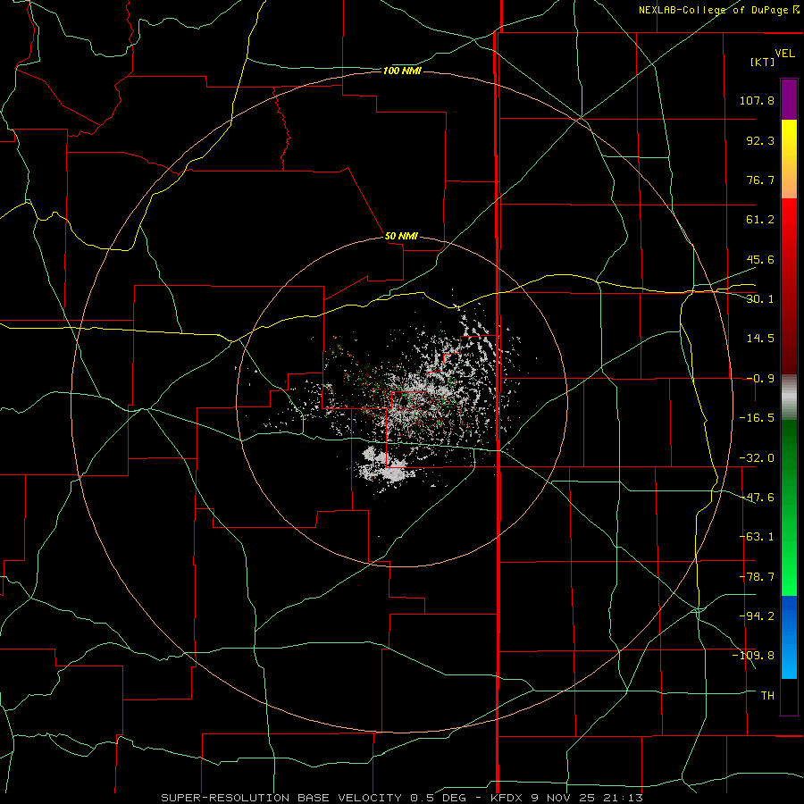
Task: Select the 61.2 velocity scale value
Action: (x=760, y=220)
